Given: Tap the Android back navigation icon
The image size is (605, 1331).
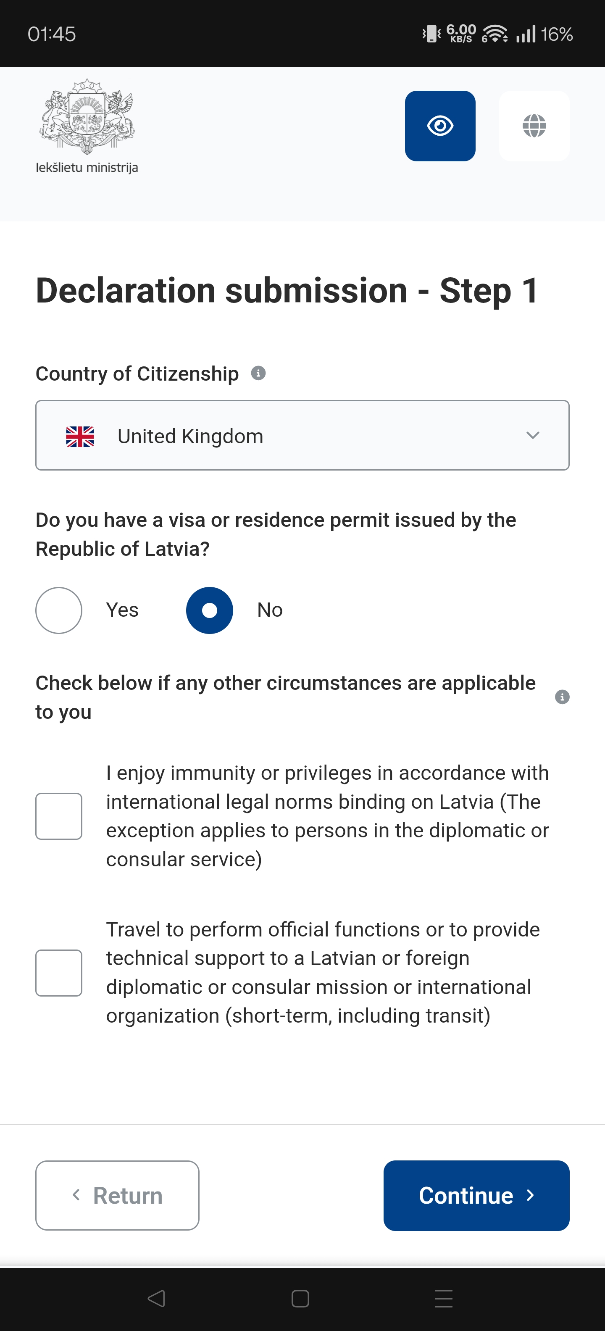Looking at the screenshot, I should pyautogui.click(x=156, y=1298).
